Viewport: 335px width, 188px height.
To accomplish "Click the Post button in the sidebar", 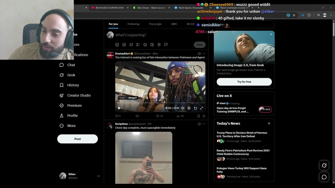I will point(77,139).
